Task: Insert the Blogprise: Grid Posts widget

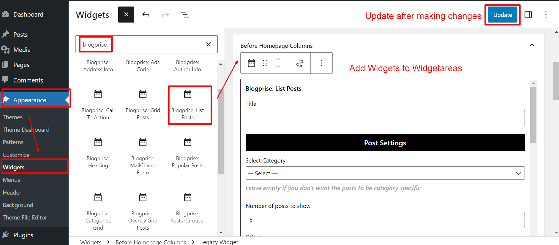Action: point(143,105)
